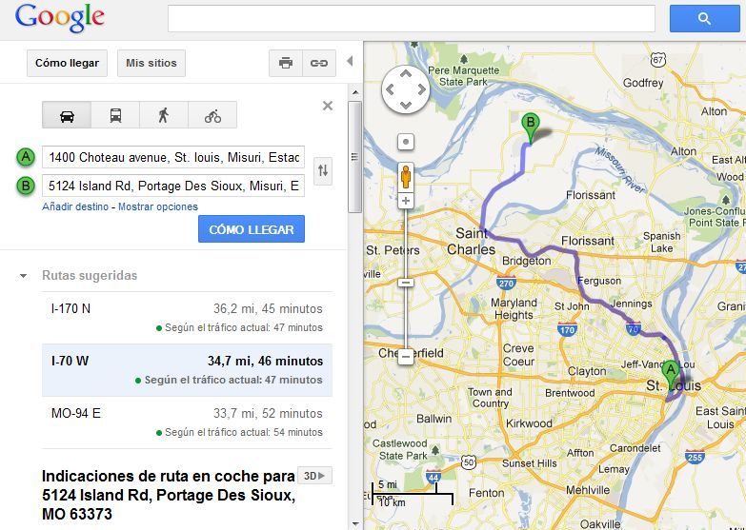Screen dimensions: 746x530
Task: Click the US-67 highway shield
Action: coord(658,59)
